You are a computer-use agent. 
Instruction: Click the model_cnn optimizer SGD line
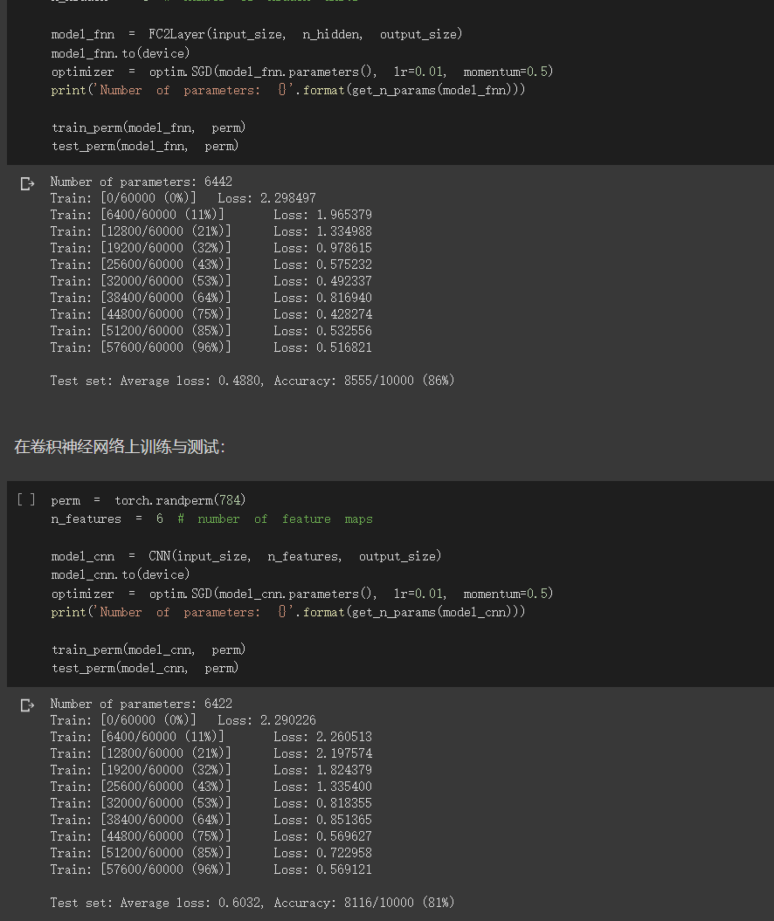(301, 594)
